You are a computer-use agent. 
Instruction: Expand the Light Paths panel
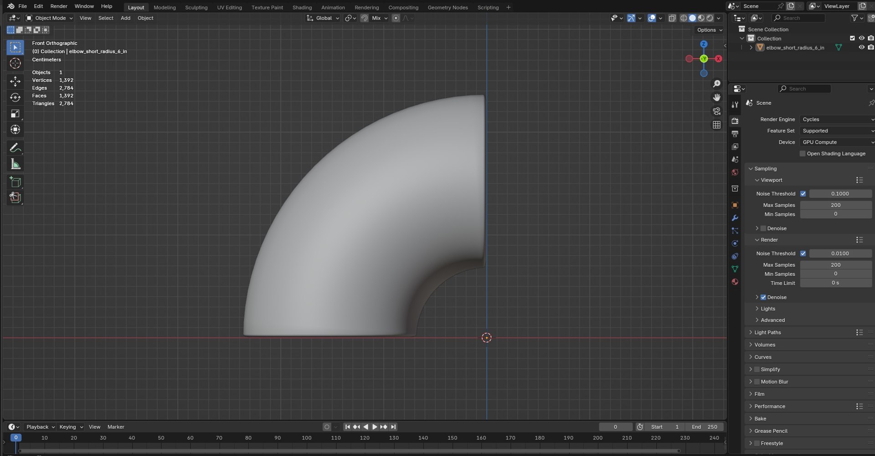click(767, 333)
